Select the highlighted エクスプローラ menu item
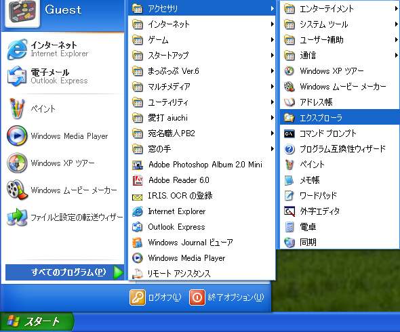Screen dimensions: 400x332 [x=339, y=117]
